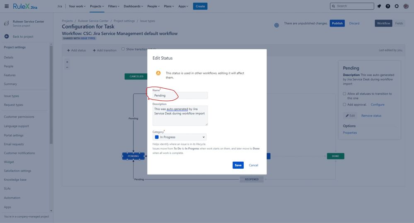Screen dimensions: 414x223
Task: Open Project settings breadcrumb link
Action: (x=124, y=21)
